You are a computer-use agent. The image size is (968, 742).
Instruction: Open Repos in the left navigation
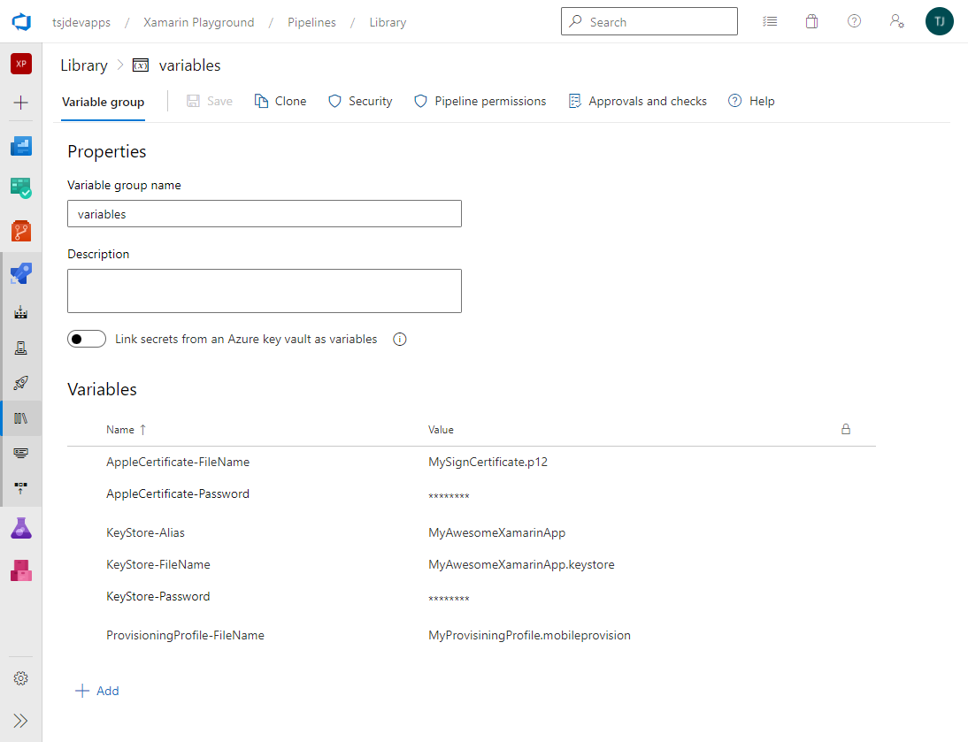20,232
